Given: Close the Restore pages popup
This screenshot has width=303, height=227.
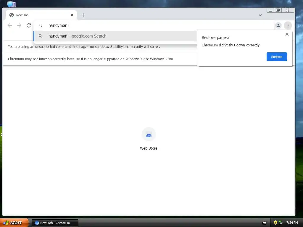Looking at the screenshot, I should pos(287,34).
